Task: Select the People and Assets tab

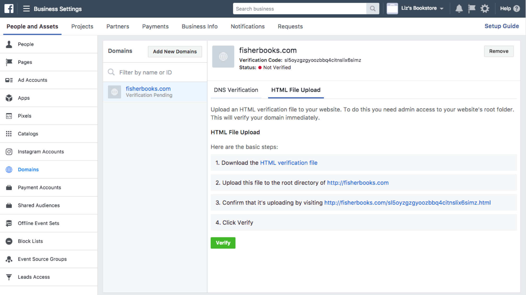Action: point(32,26)
